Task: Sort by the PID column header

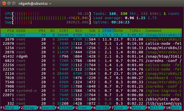Action: click(x=11, y=31)
